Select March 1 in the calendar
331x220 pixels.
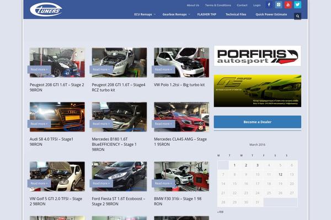(x=234, y=165)
